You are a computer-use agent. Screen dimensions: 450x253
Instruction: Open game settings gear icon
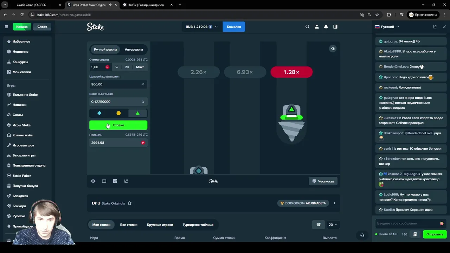(x=93, y=181)
